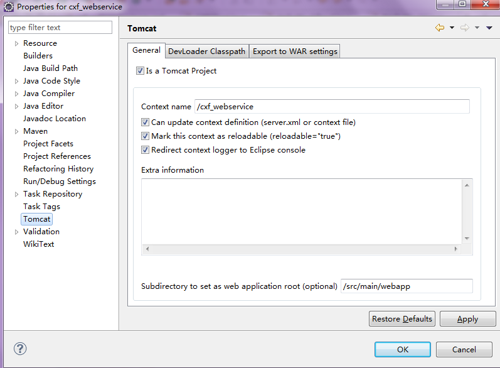
Task: Click the forward navigation arrow icon
Action: 465,28
